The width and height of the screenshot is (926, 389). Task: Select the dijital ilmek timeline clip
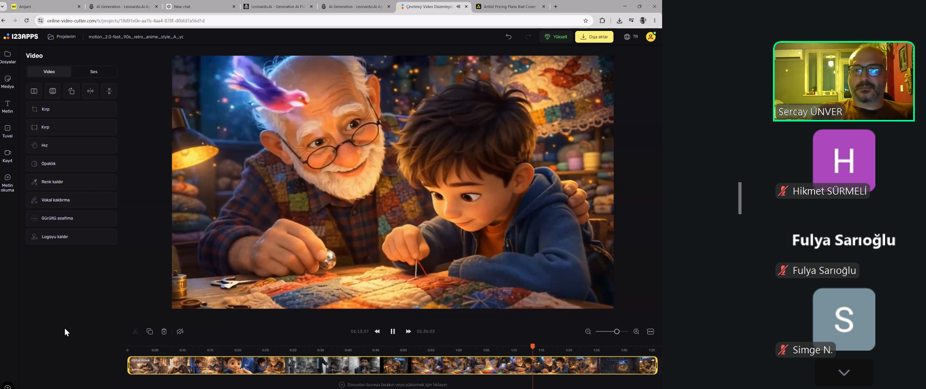[x=392, y=366]
